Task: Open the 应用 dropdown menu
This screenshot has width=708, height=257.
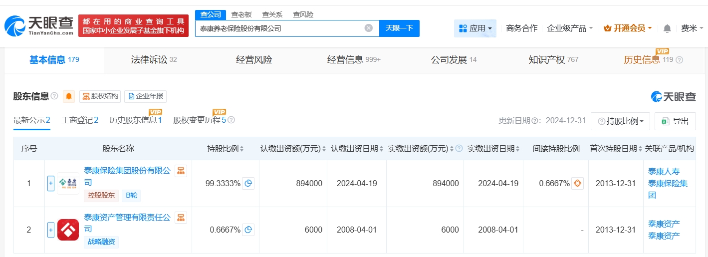Action: coord(475,28)
